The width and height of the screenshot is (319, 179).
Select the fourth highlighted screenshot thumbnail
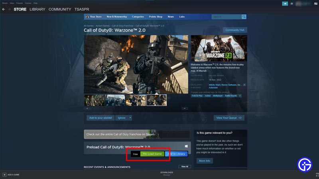156,100
